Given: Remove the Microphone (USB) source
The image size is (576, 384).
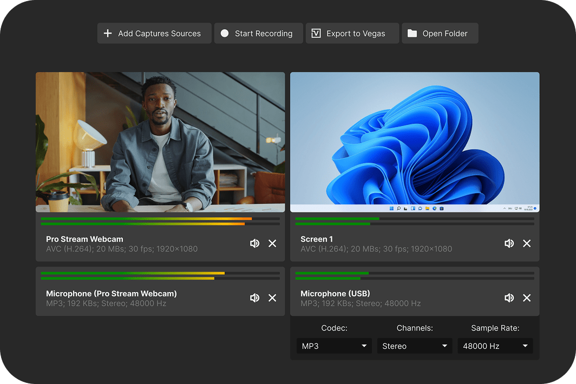Looking at the screenshot, I should click(527, 297).
